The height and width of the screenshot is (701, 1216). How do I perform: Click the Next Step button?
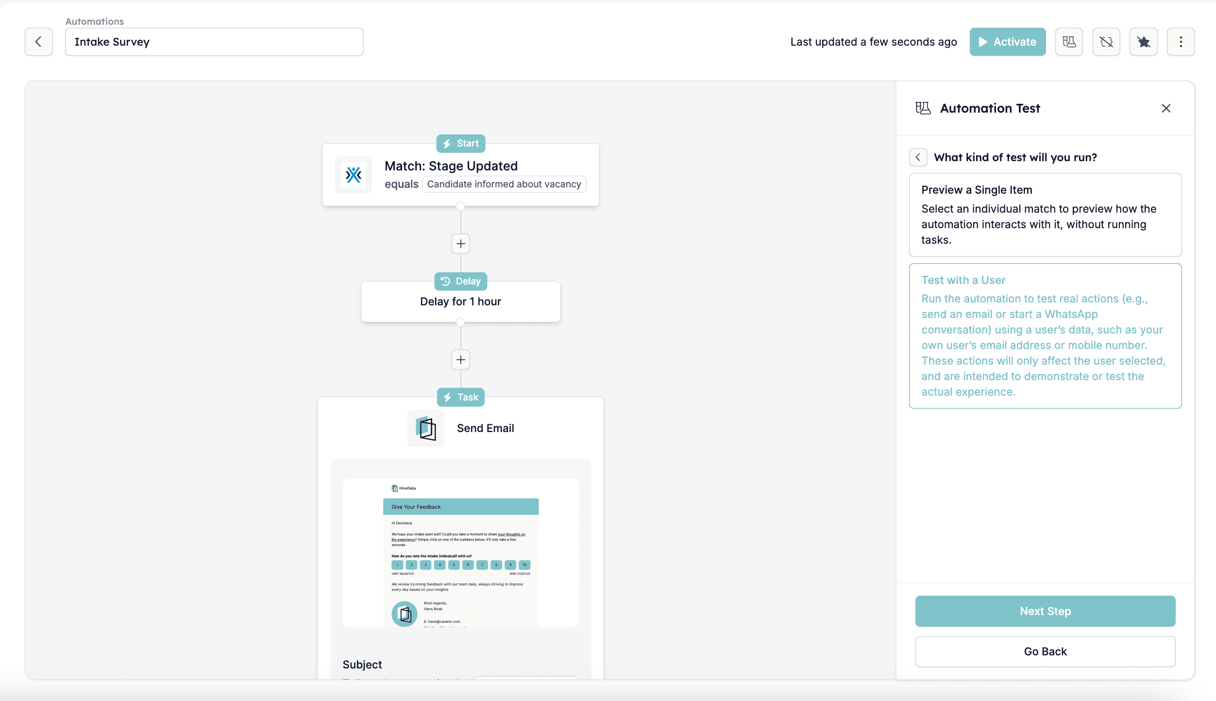tap(1045, 611)
